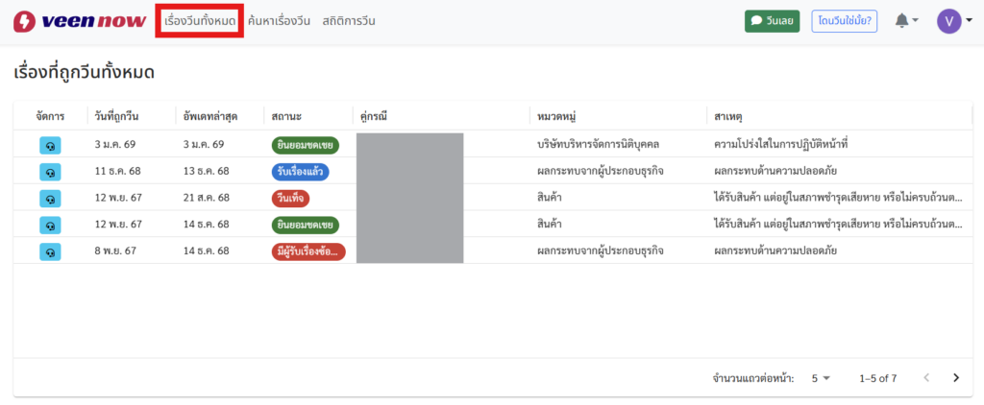Click manage icon for the วีนเท็จ status row
984x405 pixels.
50,199
